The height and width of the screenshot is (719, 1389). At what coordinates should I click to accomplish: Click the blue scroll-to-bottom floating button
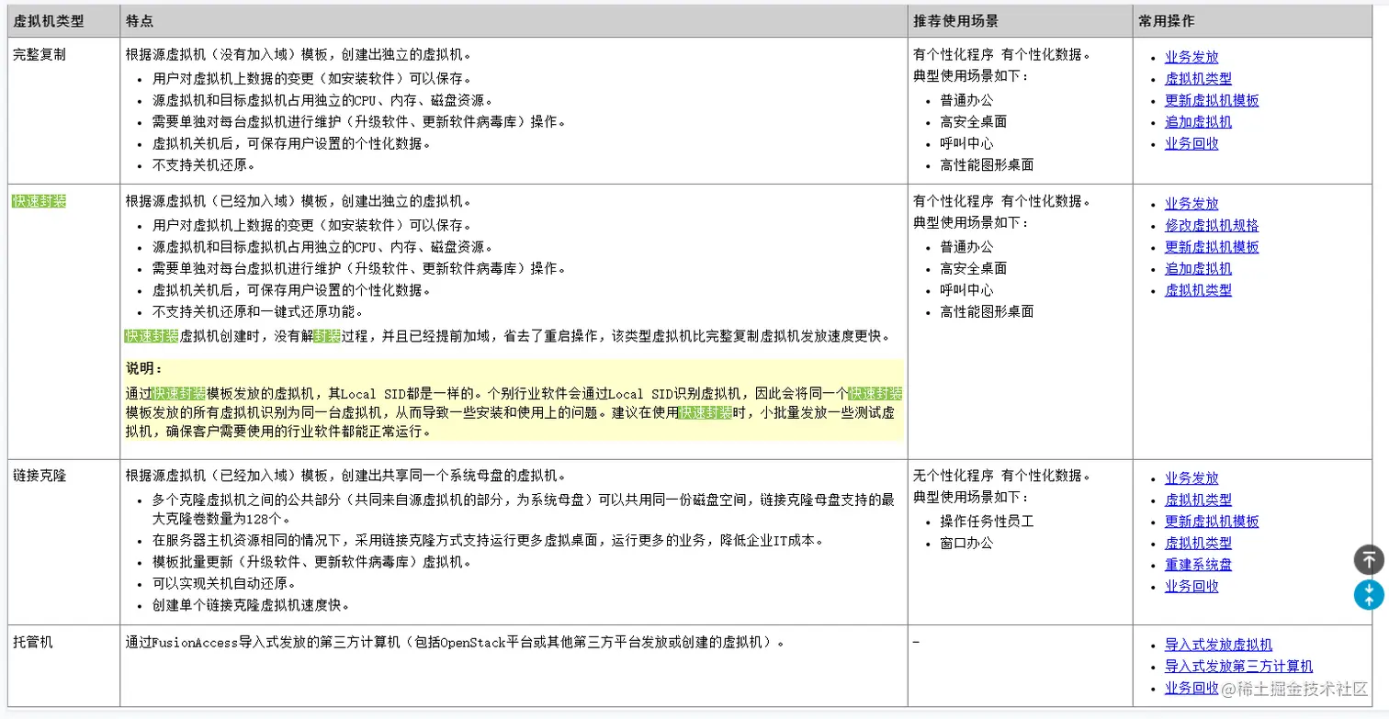coord(1369,594)
